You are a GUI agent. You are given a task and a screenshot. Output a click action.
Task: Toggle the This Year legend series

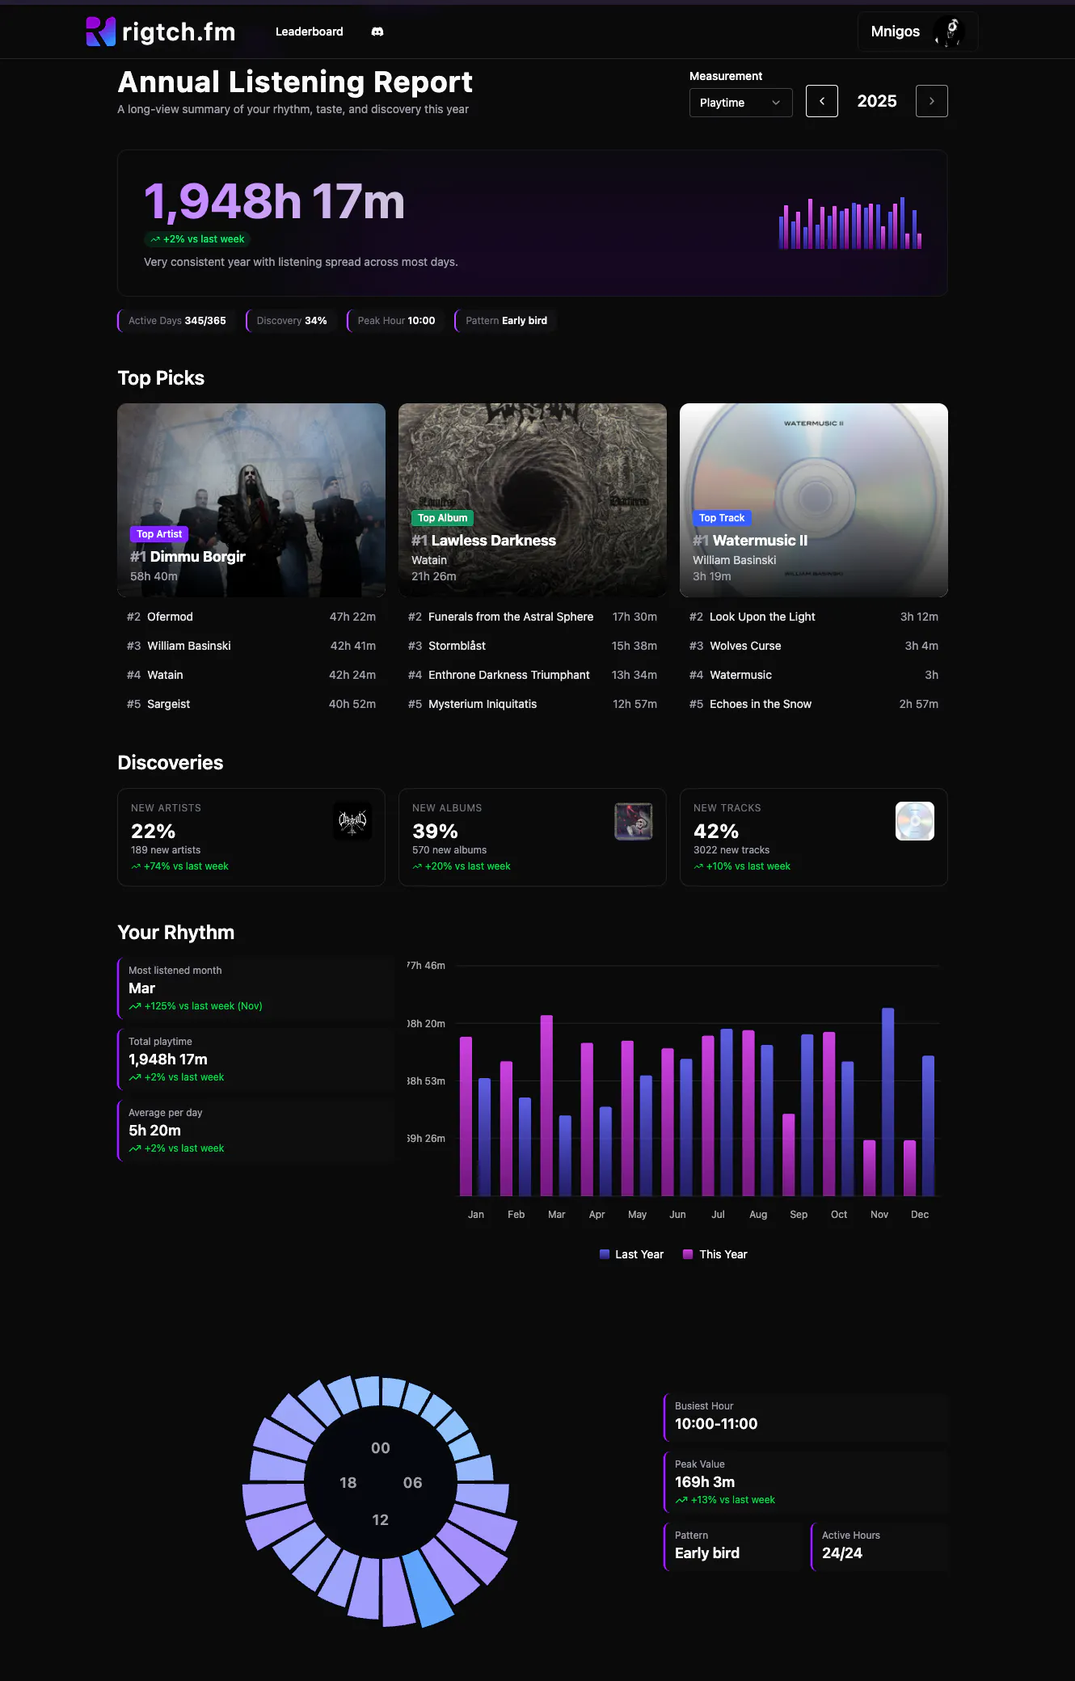pyautogui.click(x=715, y=1254)
